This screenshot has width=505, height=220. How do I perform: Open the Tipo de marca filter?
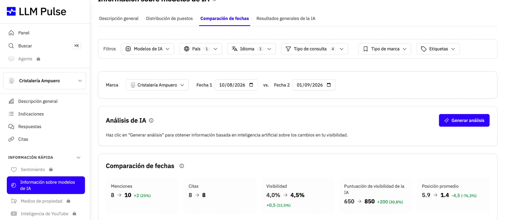pos(385,49)
